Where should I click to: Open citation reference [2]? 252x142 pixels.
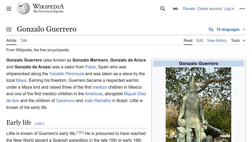click(x=82, y=132)
